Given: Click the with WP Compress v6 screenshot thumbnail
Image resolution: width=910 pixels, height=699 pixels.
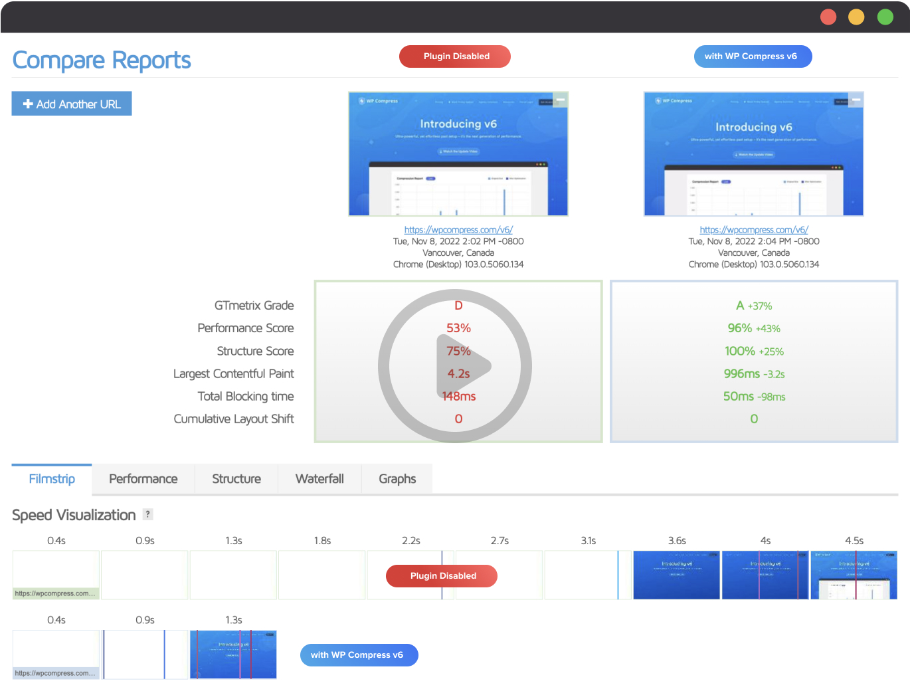Looking at the screenshot, I should pyautogui.click(x=754, y=154).
